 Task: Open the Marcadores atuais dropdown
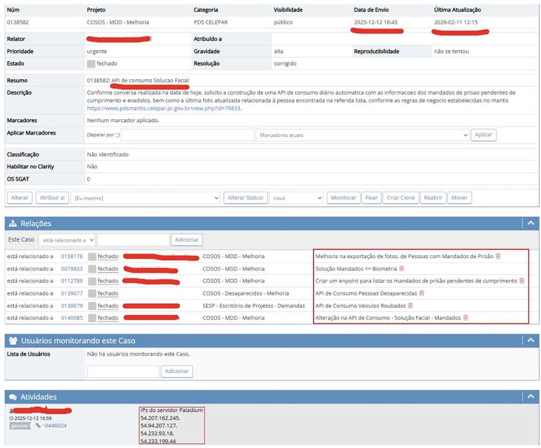362,135
